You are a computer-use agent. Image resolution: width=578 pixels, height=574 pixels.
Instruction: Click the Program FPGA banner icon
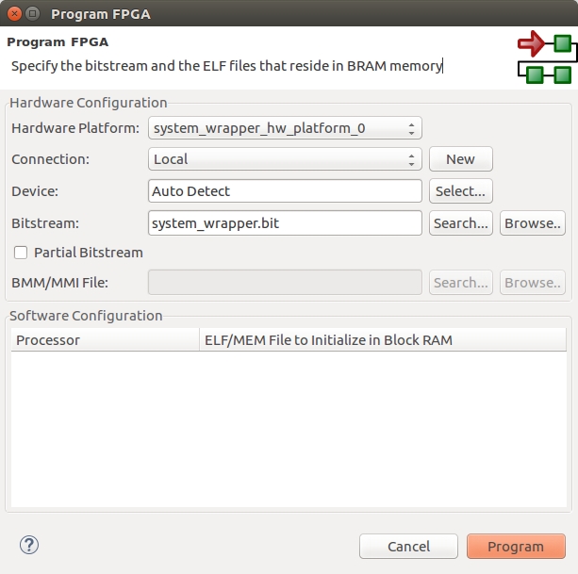click(545, 58)
